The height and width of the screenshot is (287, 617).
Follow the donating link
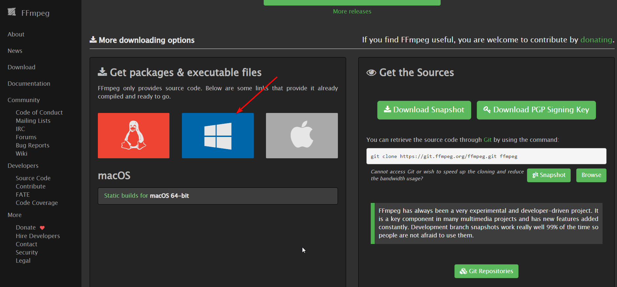[596, 40]
